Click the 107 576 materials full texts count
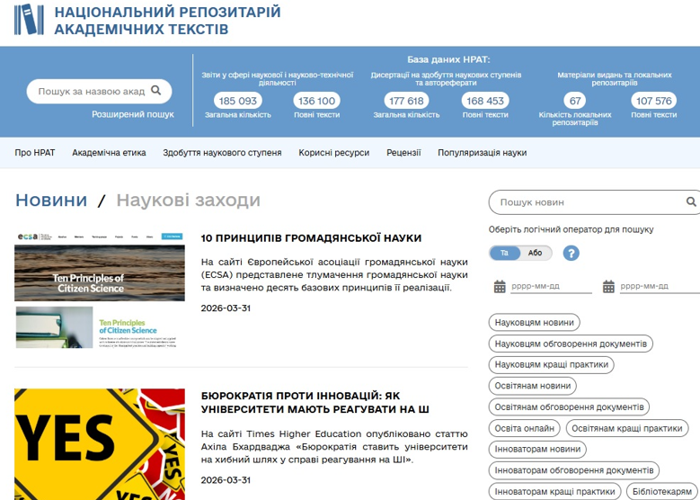Image resolution: width=700 pixels, height=500 pixels. [653, 101]
